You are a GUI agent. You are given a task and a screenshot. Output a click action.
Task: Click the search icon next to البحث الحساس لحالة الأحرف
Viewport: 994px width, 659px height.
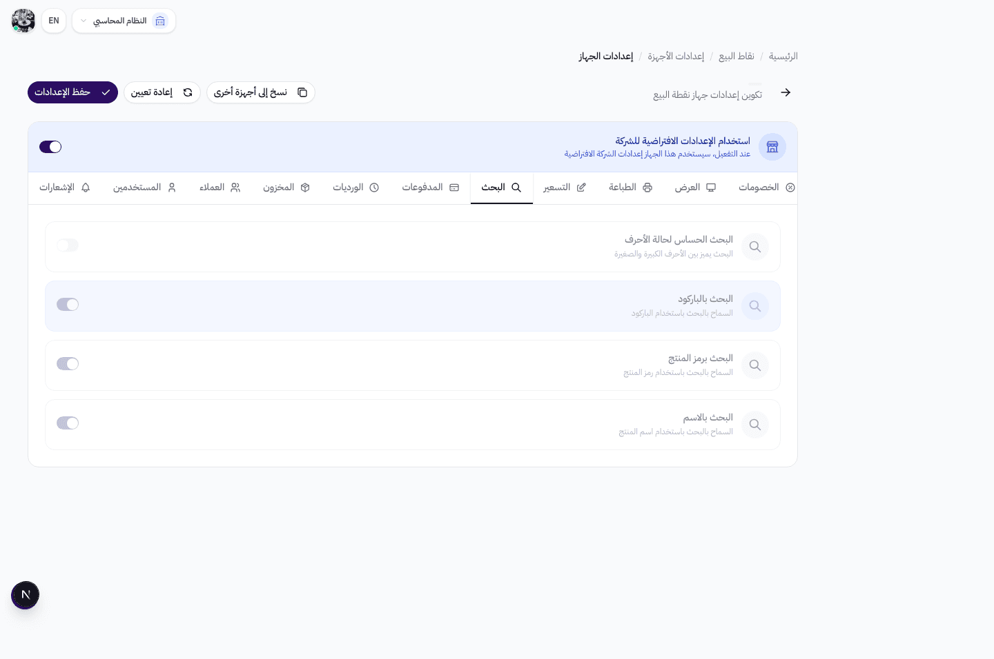coord(755,246)
